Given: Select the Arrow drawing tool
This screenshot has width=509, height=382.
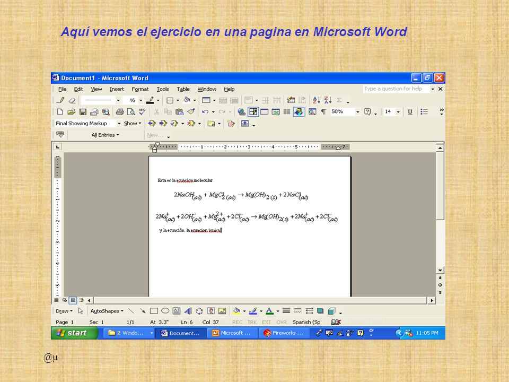Looking at the screenshot, I should point(143,311).
